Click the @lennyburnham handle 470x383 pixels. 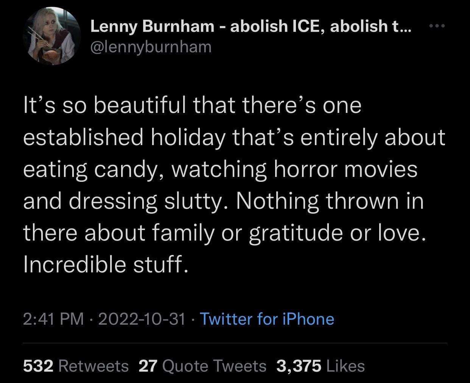(151, 46)
